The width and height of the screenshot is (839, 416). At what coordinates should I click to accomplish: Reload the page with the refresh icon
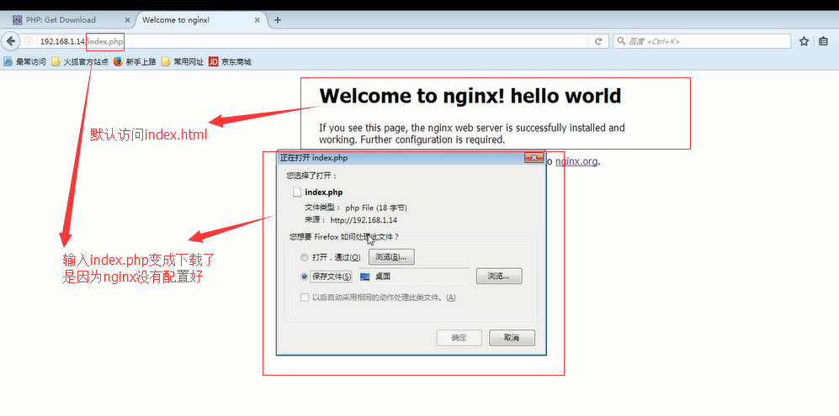pyautogui.click(x=599, y=41)
